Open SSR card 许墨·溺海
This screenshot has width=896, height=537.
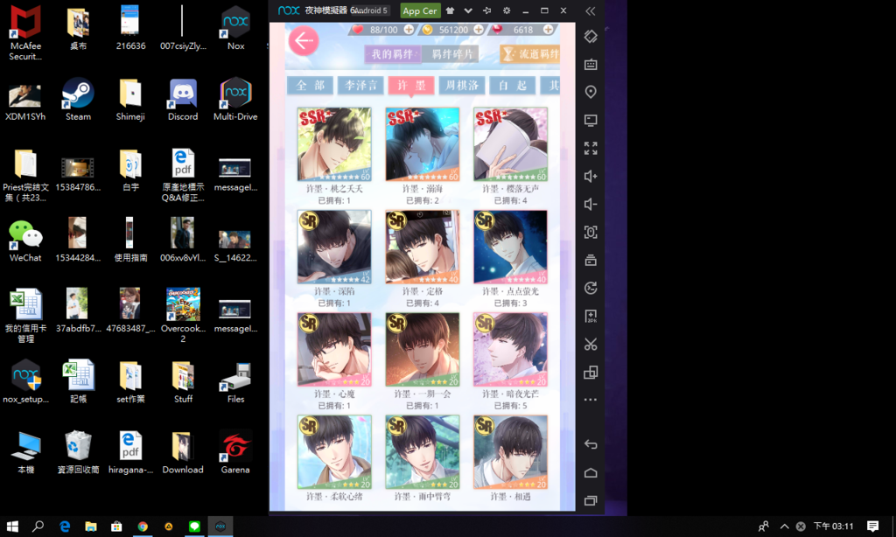[x=423, y=144]
